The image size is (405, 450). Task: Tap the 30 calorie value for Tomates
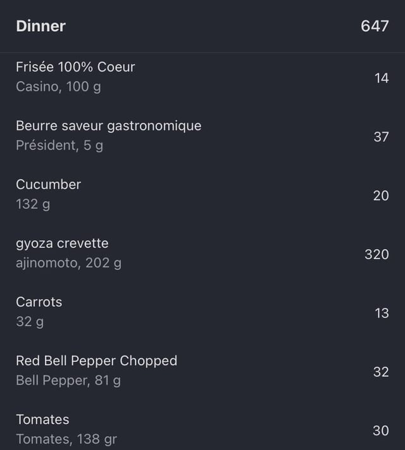click(x=381, y=431)
